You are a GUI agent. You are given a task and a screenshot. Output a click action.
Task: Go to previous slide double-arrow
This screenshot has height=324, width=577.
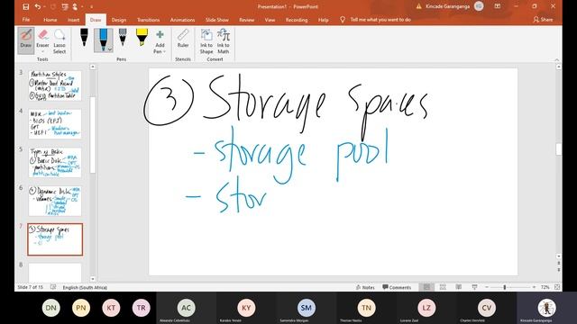[x=559, y=264]
